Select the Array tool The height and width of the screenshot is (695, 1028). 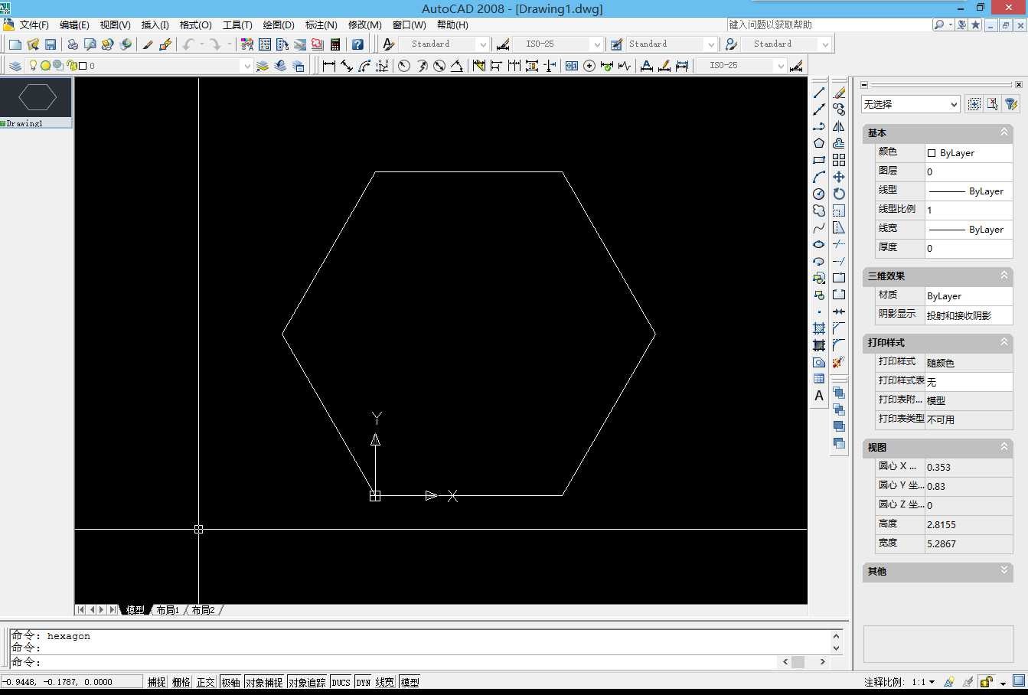(x=839, y=160)
